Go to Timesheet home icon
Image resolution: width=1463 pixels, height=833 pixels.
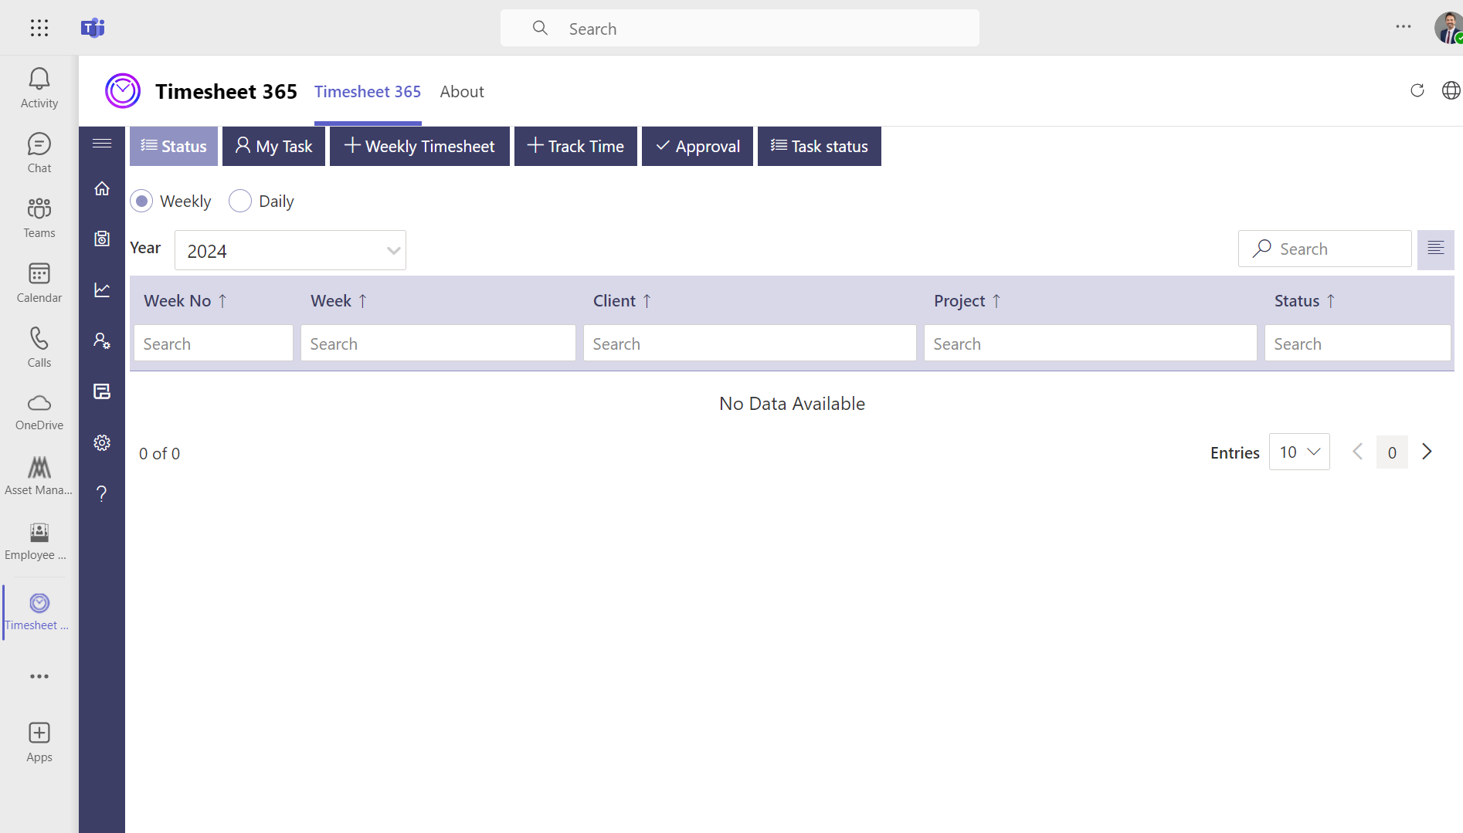tap(102, 188)
